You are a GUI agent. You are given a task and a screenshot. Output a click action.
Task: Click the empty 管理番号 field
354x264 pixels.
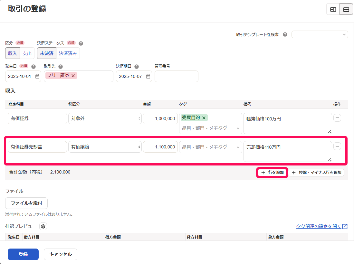(177, 77)
